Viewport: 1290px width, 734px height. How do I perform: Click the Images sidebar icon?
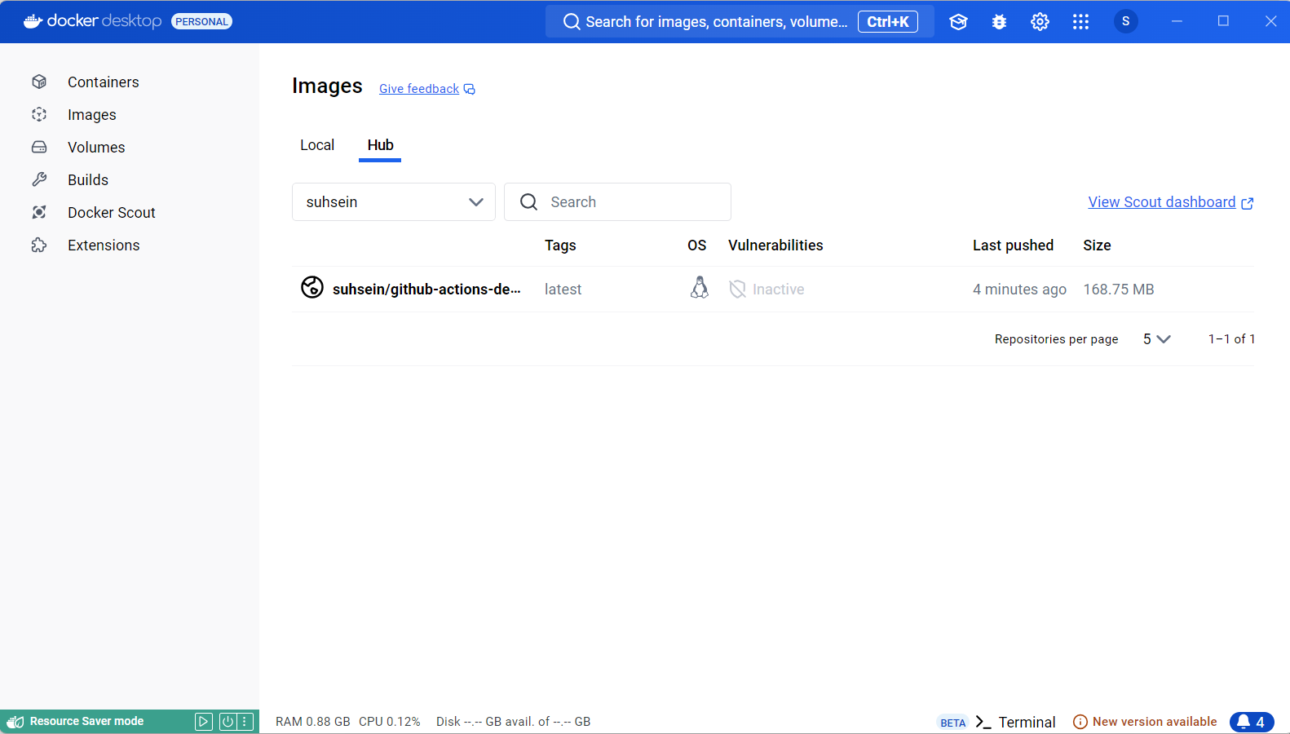[39, 114]
